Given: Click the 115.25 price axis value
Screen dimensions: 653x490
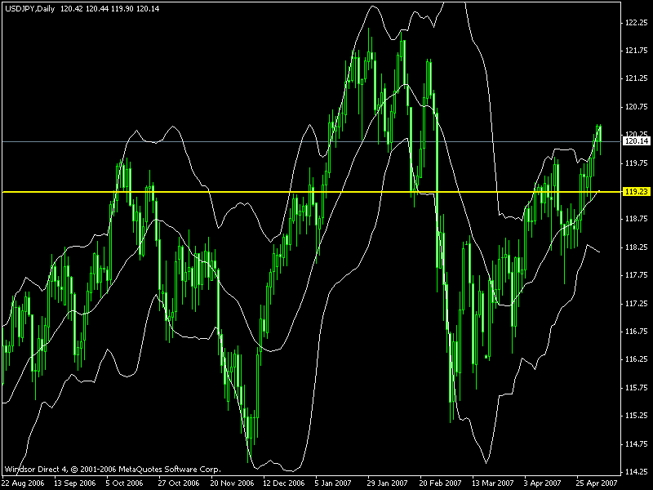Looking at the screenshot, I should click(637, 416).
